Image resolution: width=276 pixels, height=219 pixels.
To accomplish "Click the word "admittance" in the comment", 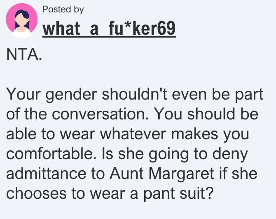I will [46, 174].
